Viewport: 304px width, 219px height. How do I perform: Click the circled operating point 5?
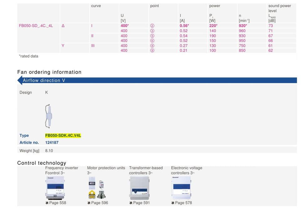tap(152, 36)
